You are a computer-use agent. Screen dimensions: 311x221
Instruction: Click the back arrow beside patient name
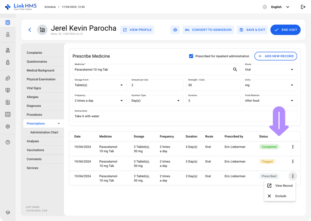click(29, 30)
